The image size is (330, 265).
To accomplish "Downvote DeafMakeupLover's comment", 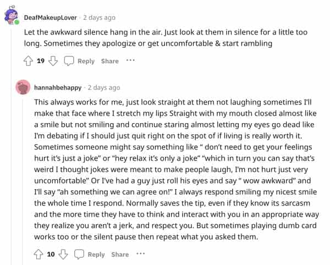I will click(x=53, y=61).
